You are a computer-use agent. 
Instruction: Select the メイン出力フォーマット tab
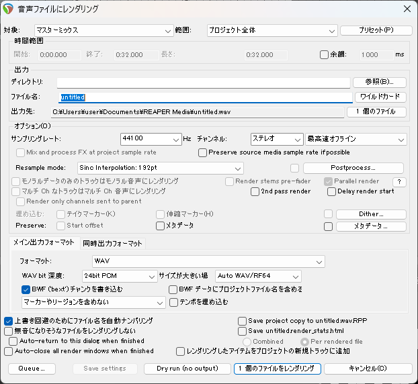[45, 243]
